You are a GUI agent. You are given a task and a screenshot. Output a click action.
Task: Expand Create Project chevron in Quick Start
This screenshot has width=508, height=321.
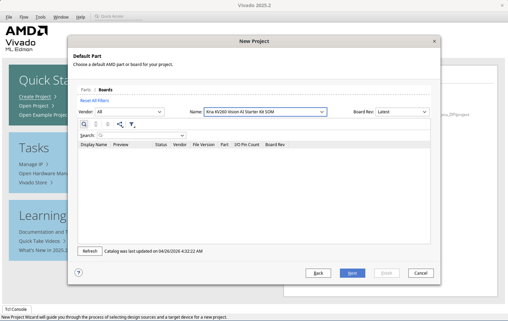[55, 97]
